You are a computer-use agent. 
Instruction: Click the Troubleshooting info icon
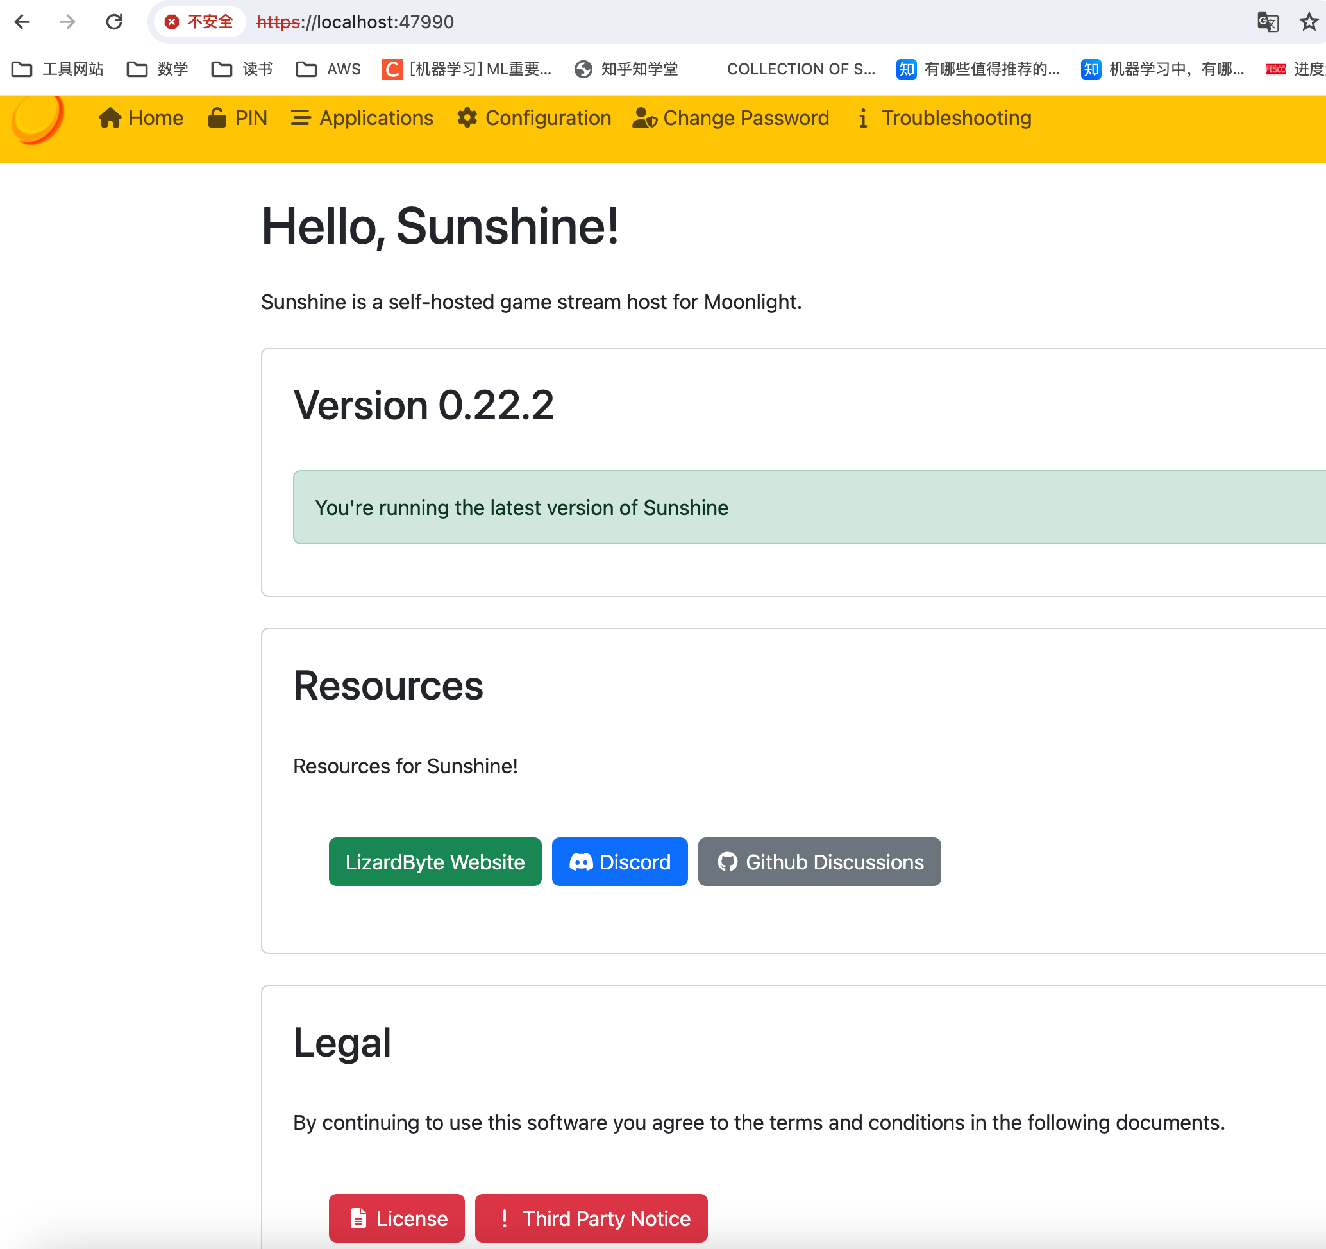point(862,119)
